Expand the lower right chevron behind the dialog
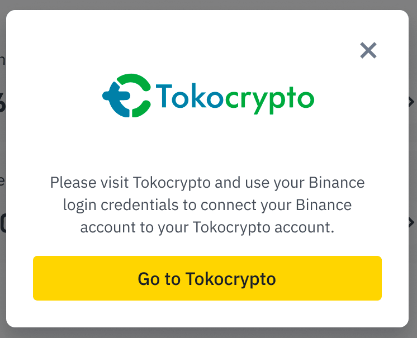 click(411, 222)
